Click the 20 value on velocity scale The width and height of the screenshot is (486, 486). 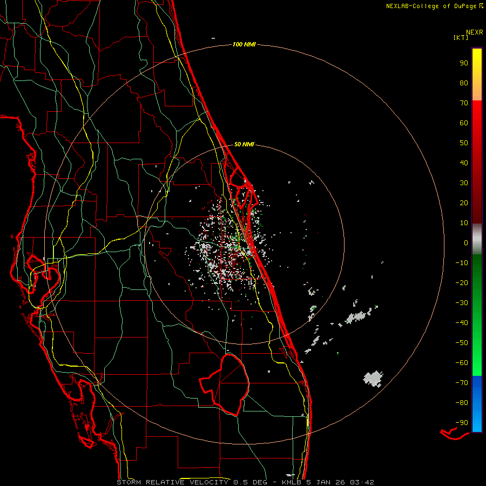464,203
